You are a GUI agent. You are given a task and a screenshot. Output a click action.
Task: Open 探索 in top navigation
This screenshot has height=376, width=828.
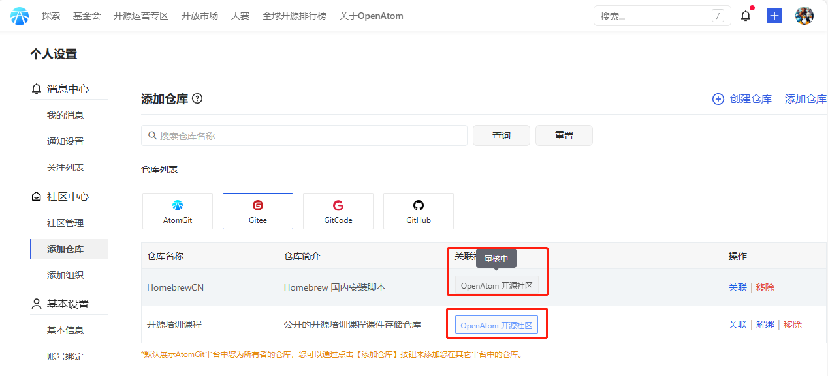click(x=51, y=16)
